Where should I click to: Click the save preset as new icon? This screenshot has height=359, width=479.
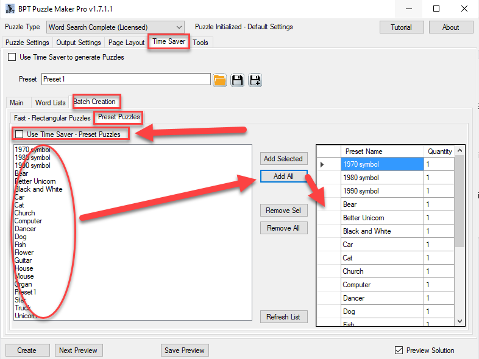(255, 80)
